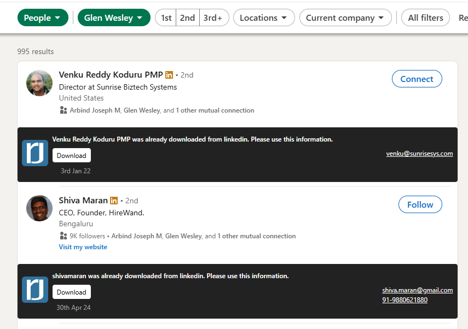The width and height of the screenshot is (468, 329).
Task: Click followers people icon in Shiva Maran's row
Action: point(63,236)
